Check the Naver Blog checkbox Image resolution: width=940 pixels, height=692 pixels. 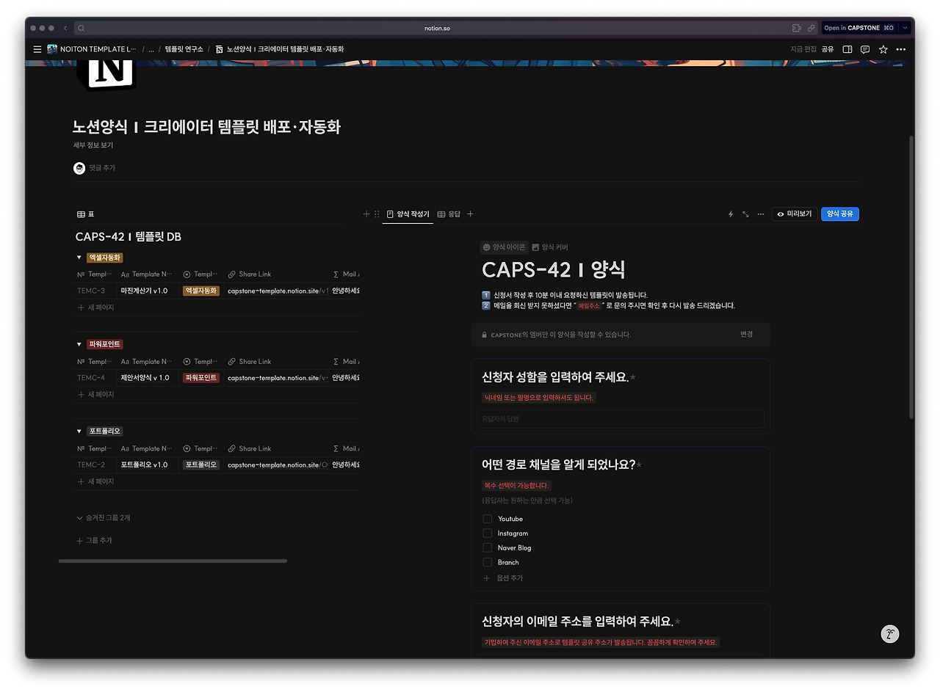(x=487, y=547)
